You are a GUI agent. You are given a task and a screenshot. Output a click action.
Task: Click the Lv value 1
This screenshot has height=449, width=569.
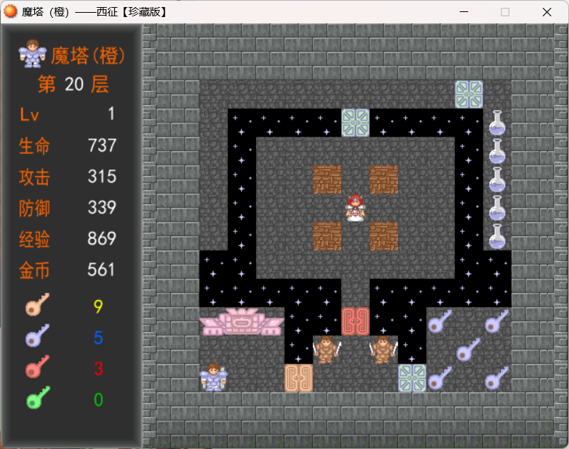111,114
